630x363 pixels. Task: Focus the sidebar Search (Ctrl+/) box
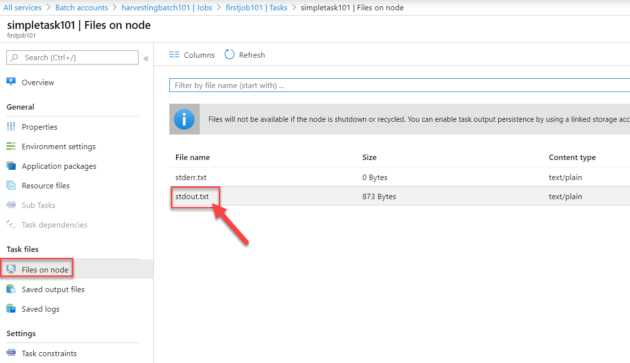[x=72, y=57]
